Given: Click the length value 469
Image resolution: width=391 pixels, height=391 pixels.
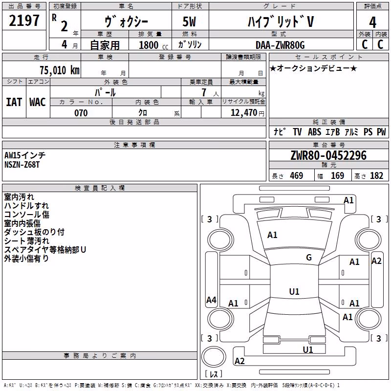Looking at the screenshot, I should point(297,176).
